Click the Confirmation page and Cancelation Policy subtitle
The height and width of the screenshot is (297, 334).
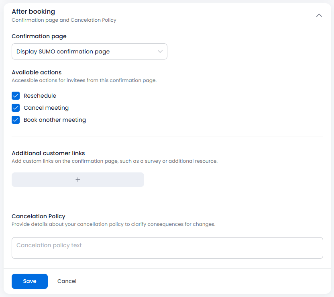64,20
